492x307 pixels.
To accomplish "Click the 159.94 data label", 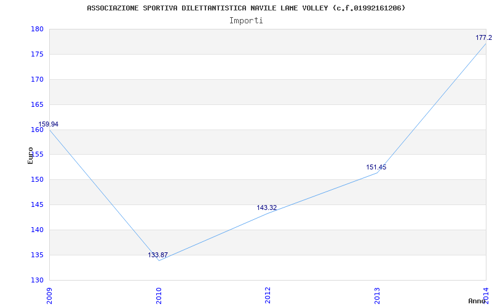I will pyautogui.click(x=49, y=125).
